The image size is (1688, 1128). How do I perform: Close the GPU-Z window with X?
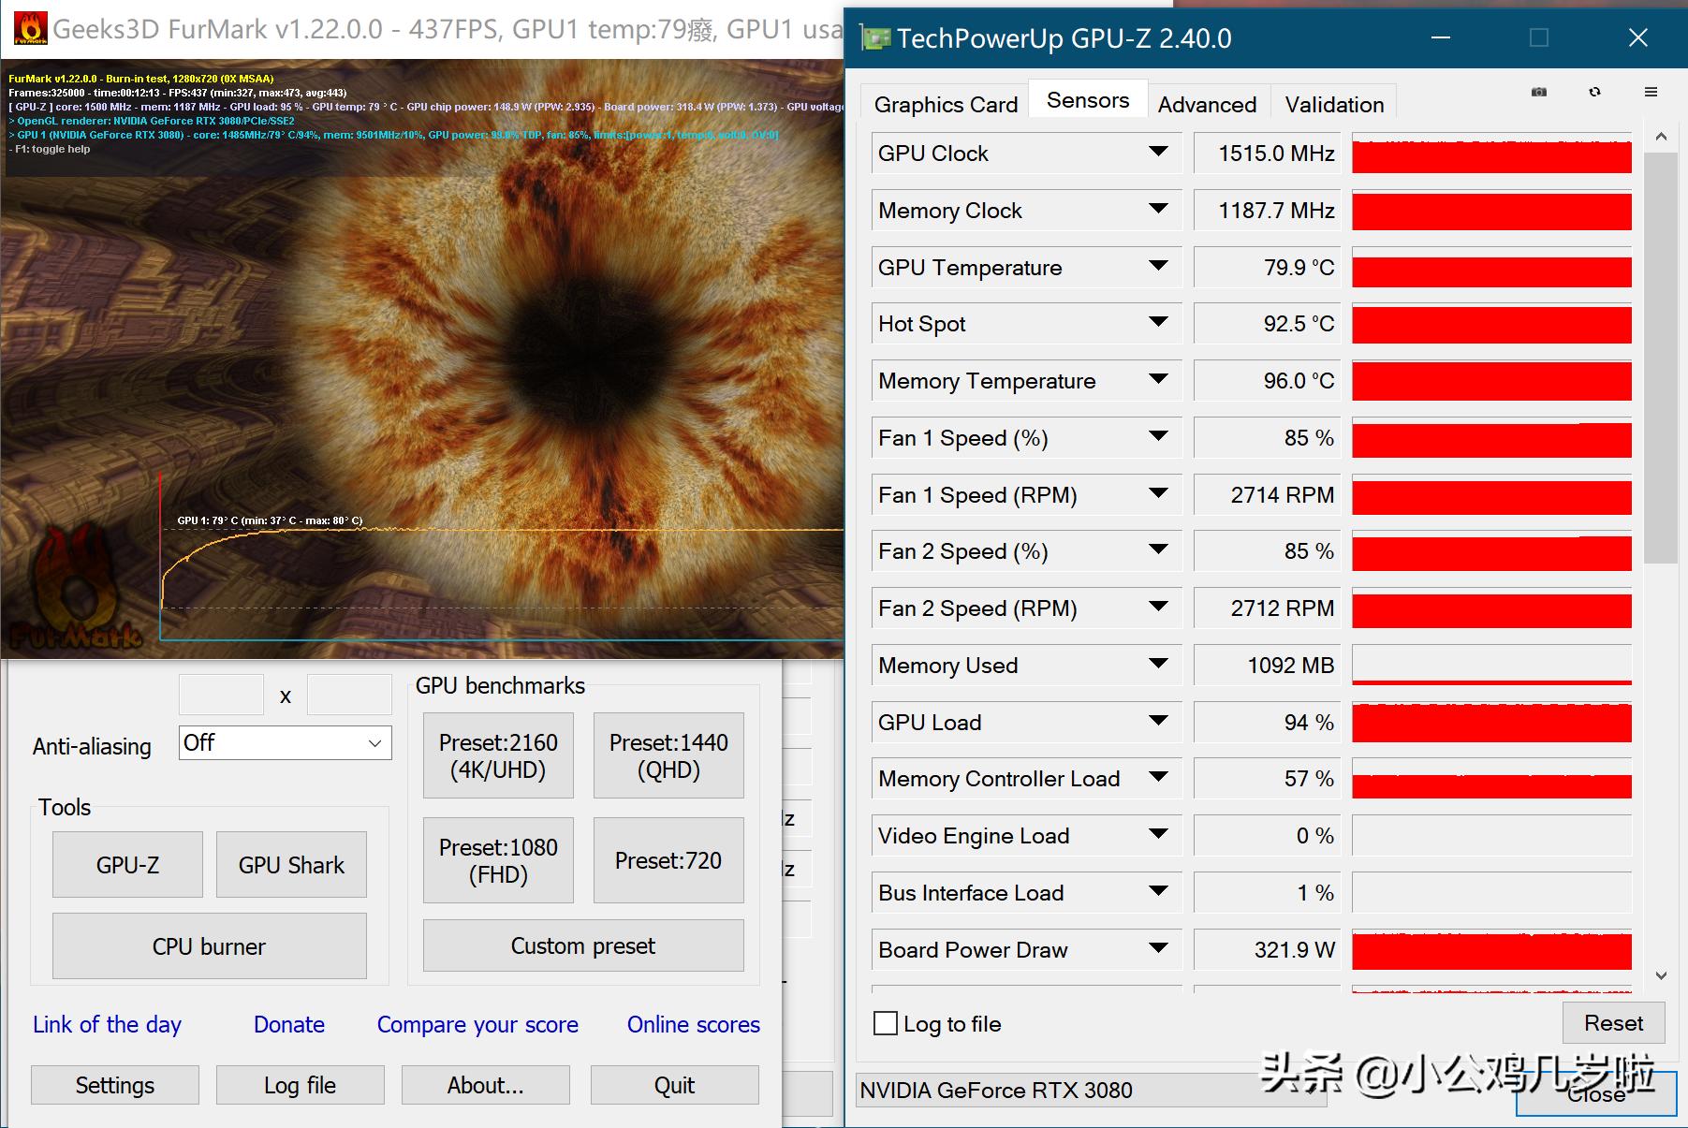(x=1637, y=38)
